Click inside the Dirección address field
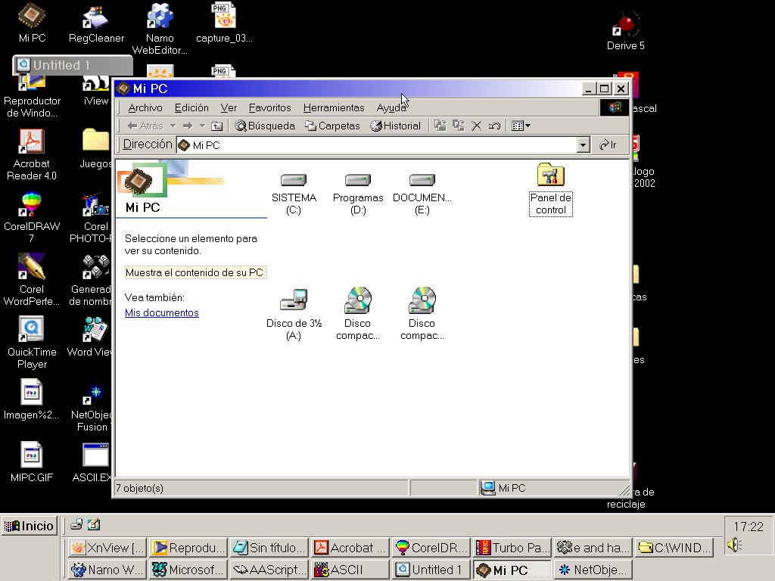This screenshot has height=581, width=775. 377,144
